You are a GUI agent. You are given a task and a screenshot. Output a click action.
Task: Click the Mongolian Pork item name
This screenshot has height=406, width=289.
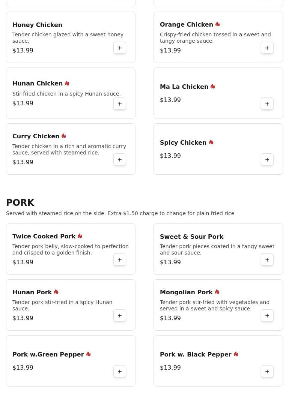point(186,292)
